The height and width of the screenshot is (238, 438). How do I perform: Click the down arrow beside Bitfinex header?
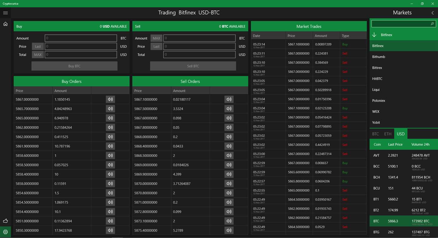click(374, 35)
